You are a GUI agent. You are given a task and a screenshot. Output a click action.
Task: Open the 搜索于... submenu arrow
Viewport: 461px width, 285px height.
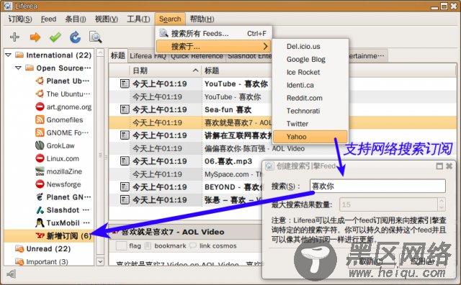265,47
